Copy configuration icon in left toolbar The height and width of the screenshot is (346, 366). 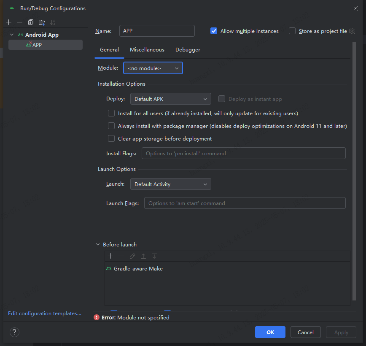31,22
